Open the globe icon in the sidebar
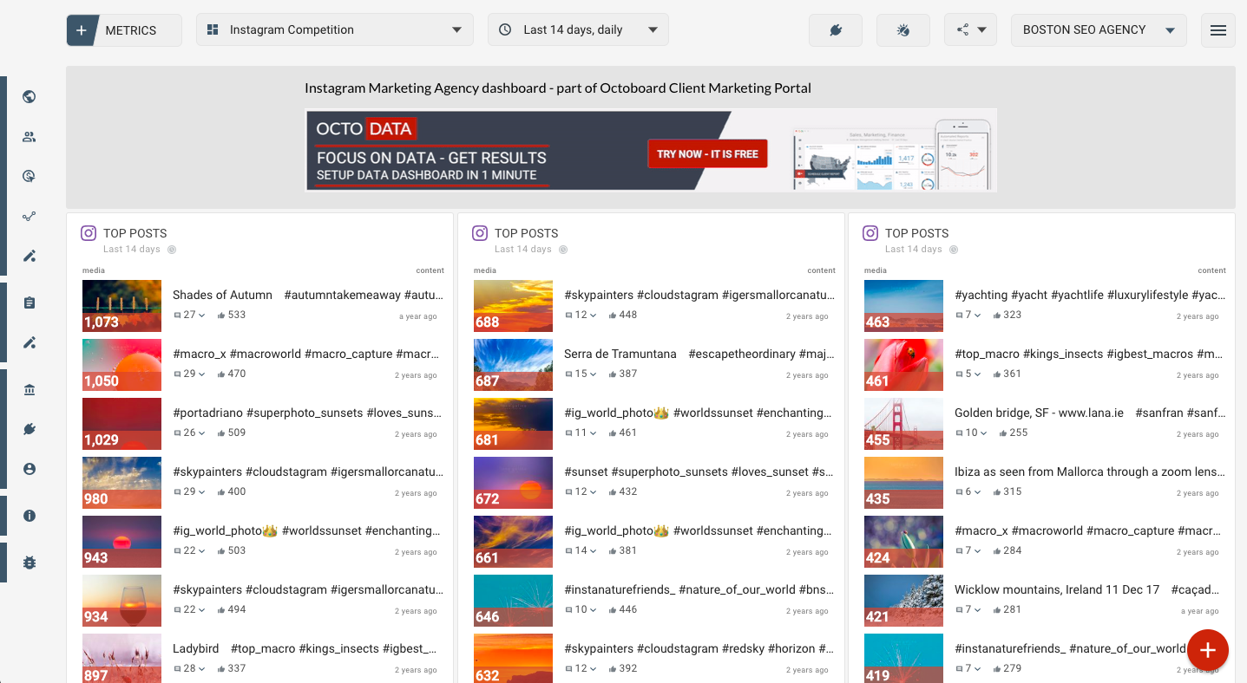This screenshot has height=683, width=1247. 30,97
